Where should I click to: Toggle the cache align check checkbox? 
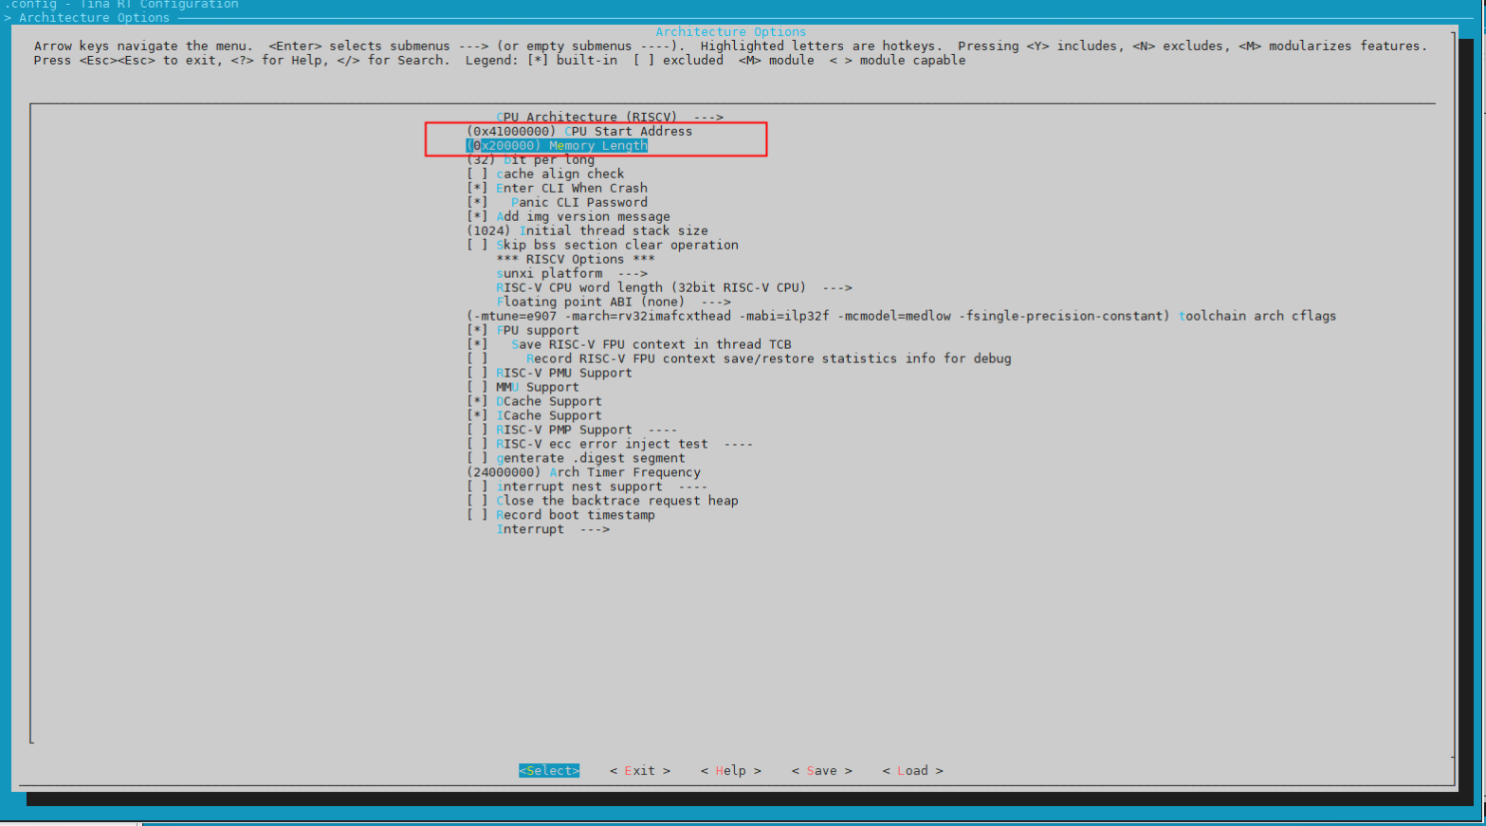tap(477, 174)
